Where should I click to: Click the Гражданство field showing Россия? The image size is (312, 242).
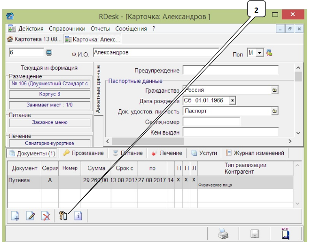click(227, 90)
